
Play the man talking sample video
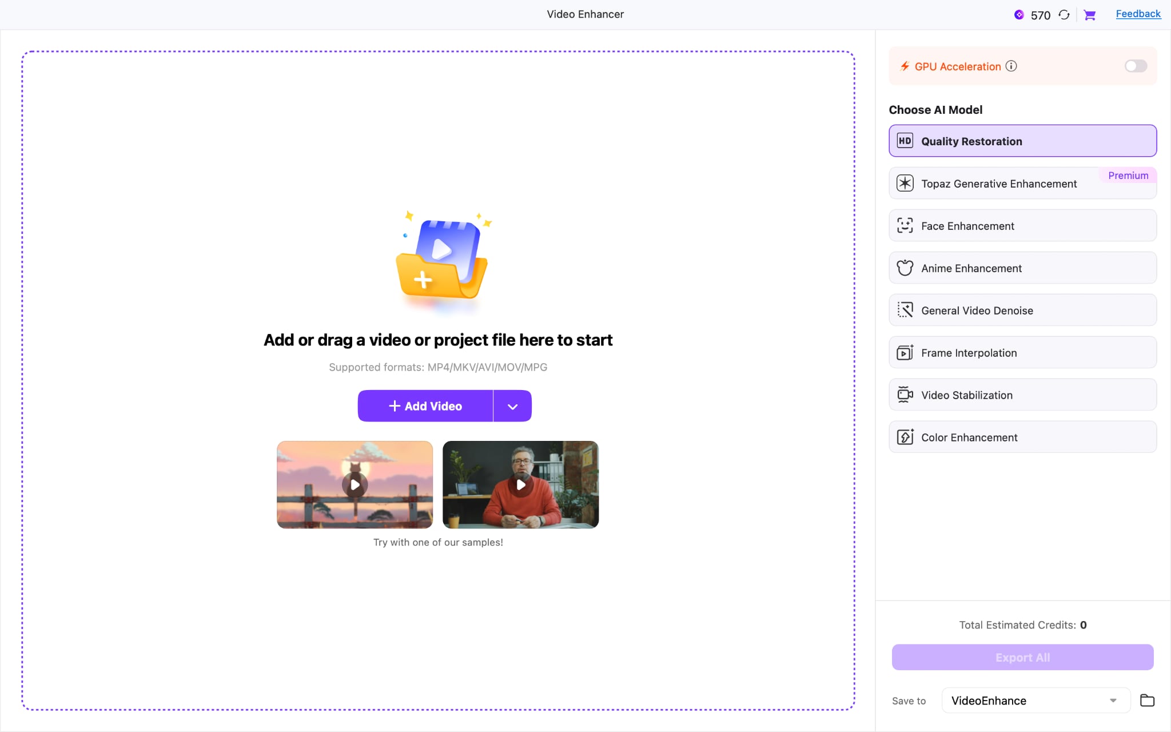pyautogui.click(x=520, y=484)
